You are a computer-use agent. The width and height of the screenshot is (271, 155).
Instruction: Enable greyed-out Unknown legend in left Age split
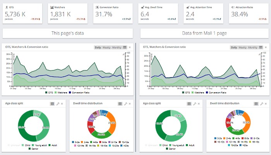point(15,145)
